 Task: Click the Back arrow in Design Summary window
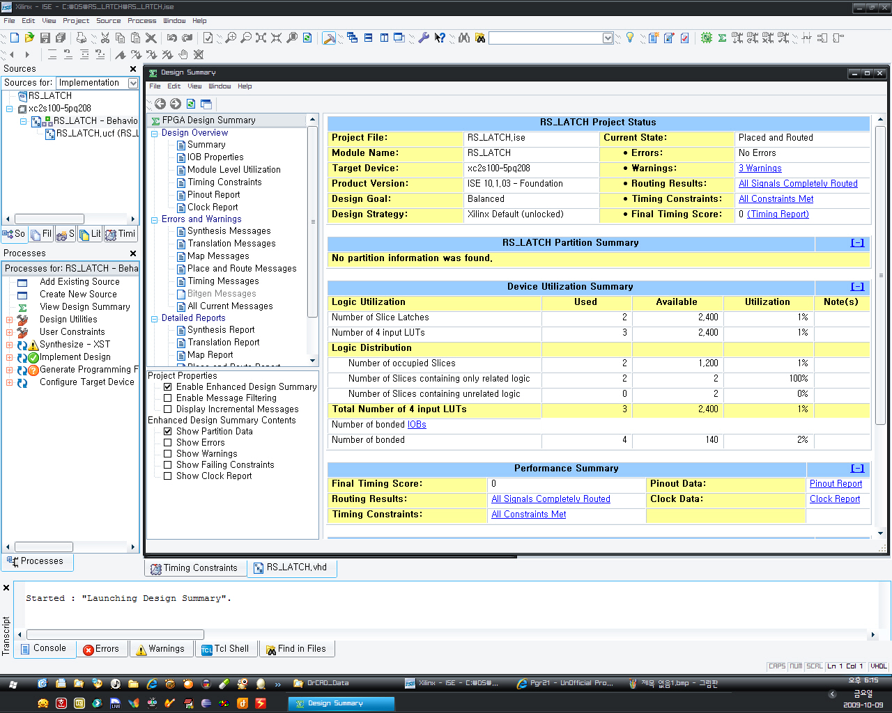160,104
